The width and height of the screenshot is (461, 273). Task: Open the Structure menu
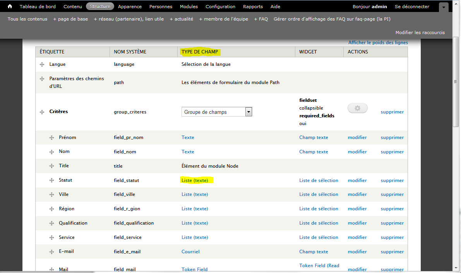click(x=100, y=7)
